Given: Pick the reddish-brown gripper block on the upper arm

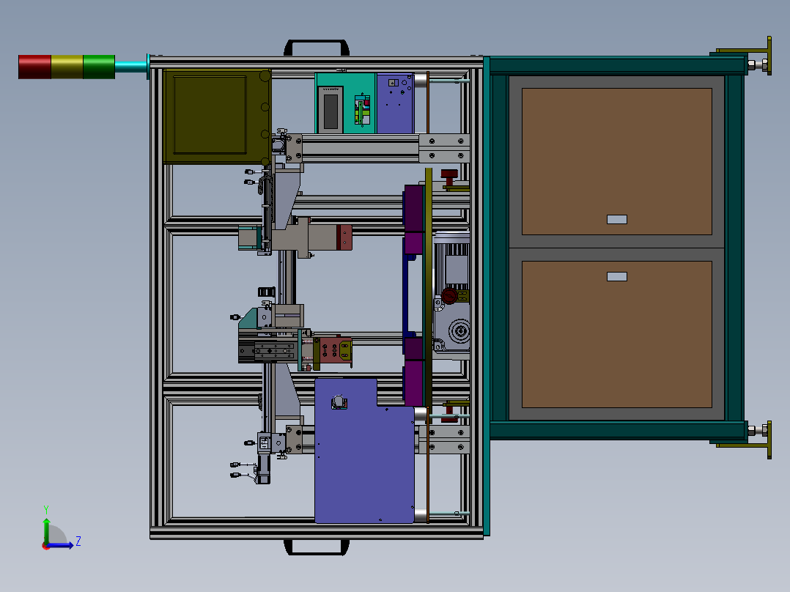Looking at the screenshot, I should pos(344,237).
